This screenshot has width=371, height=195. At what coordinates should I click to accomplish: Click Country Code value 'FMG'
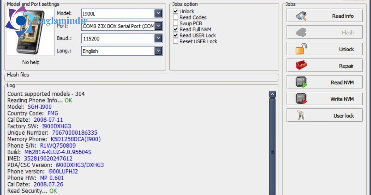coord(53,113)
